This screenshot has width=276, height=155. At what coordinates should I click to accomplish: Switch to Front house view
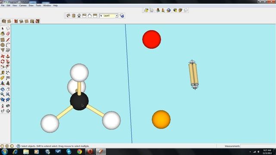[79, 15]
